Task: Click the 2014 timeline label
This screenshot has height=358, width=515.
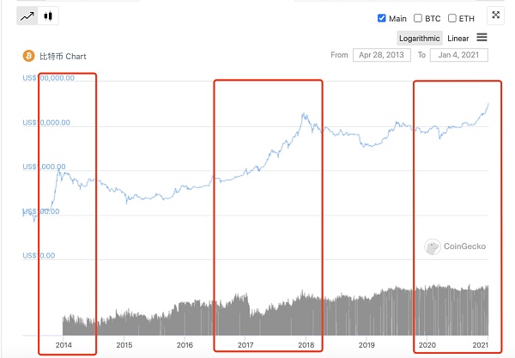Action: [64, 344]
